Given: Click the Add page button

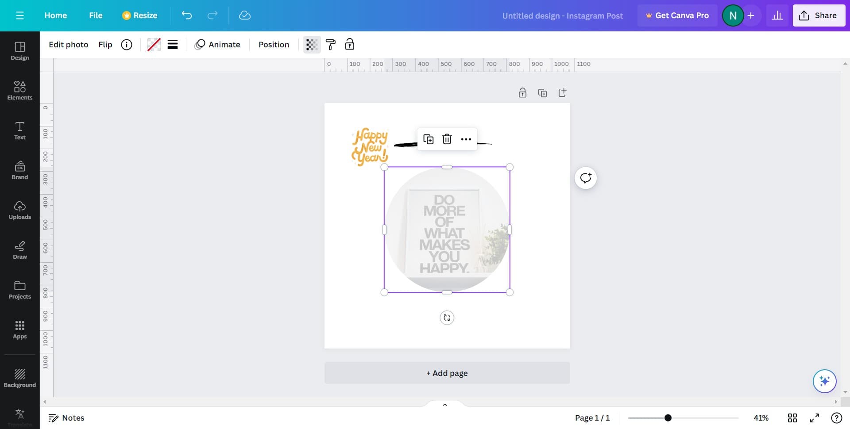Looking at the screenshot, I should pyautogui.click(x=447, y=373).
